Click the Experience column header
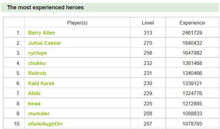This screenshot has height=129, width=220. [x=192, y=23]
